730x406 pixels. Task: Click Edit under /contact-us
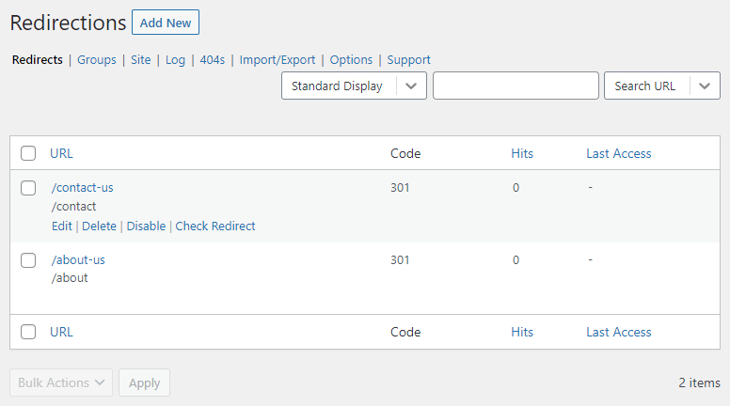(x=62, y=226)
